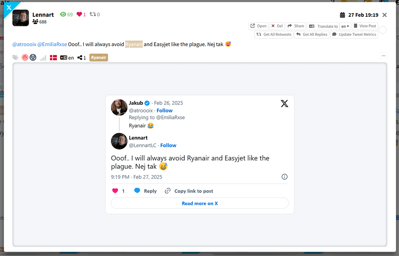
Task: Click the Ryanair keyword tag
Action: [x=99, y=57]
